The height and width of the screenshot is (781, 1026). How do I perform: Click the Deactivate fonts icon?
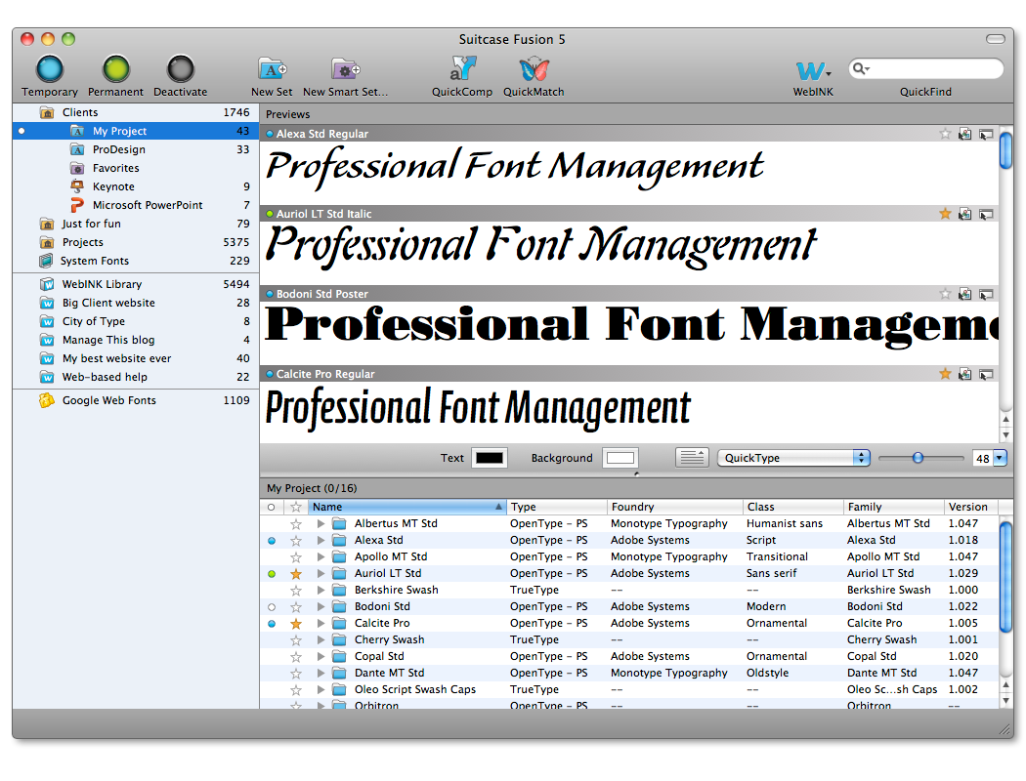click(x=181, y=69)
